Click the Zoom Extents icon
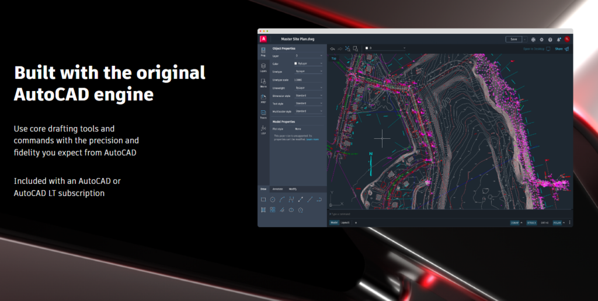598x301 pixels. click(347, 49)
